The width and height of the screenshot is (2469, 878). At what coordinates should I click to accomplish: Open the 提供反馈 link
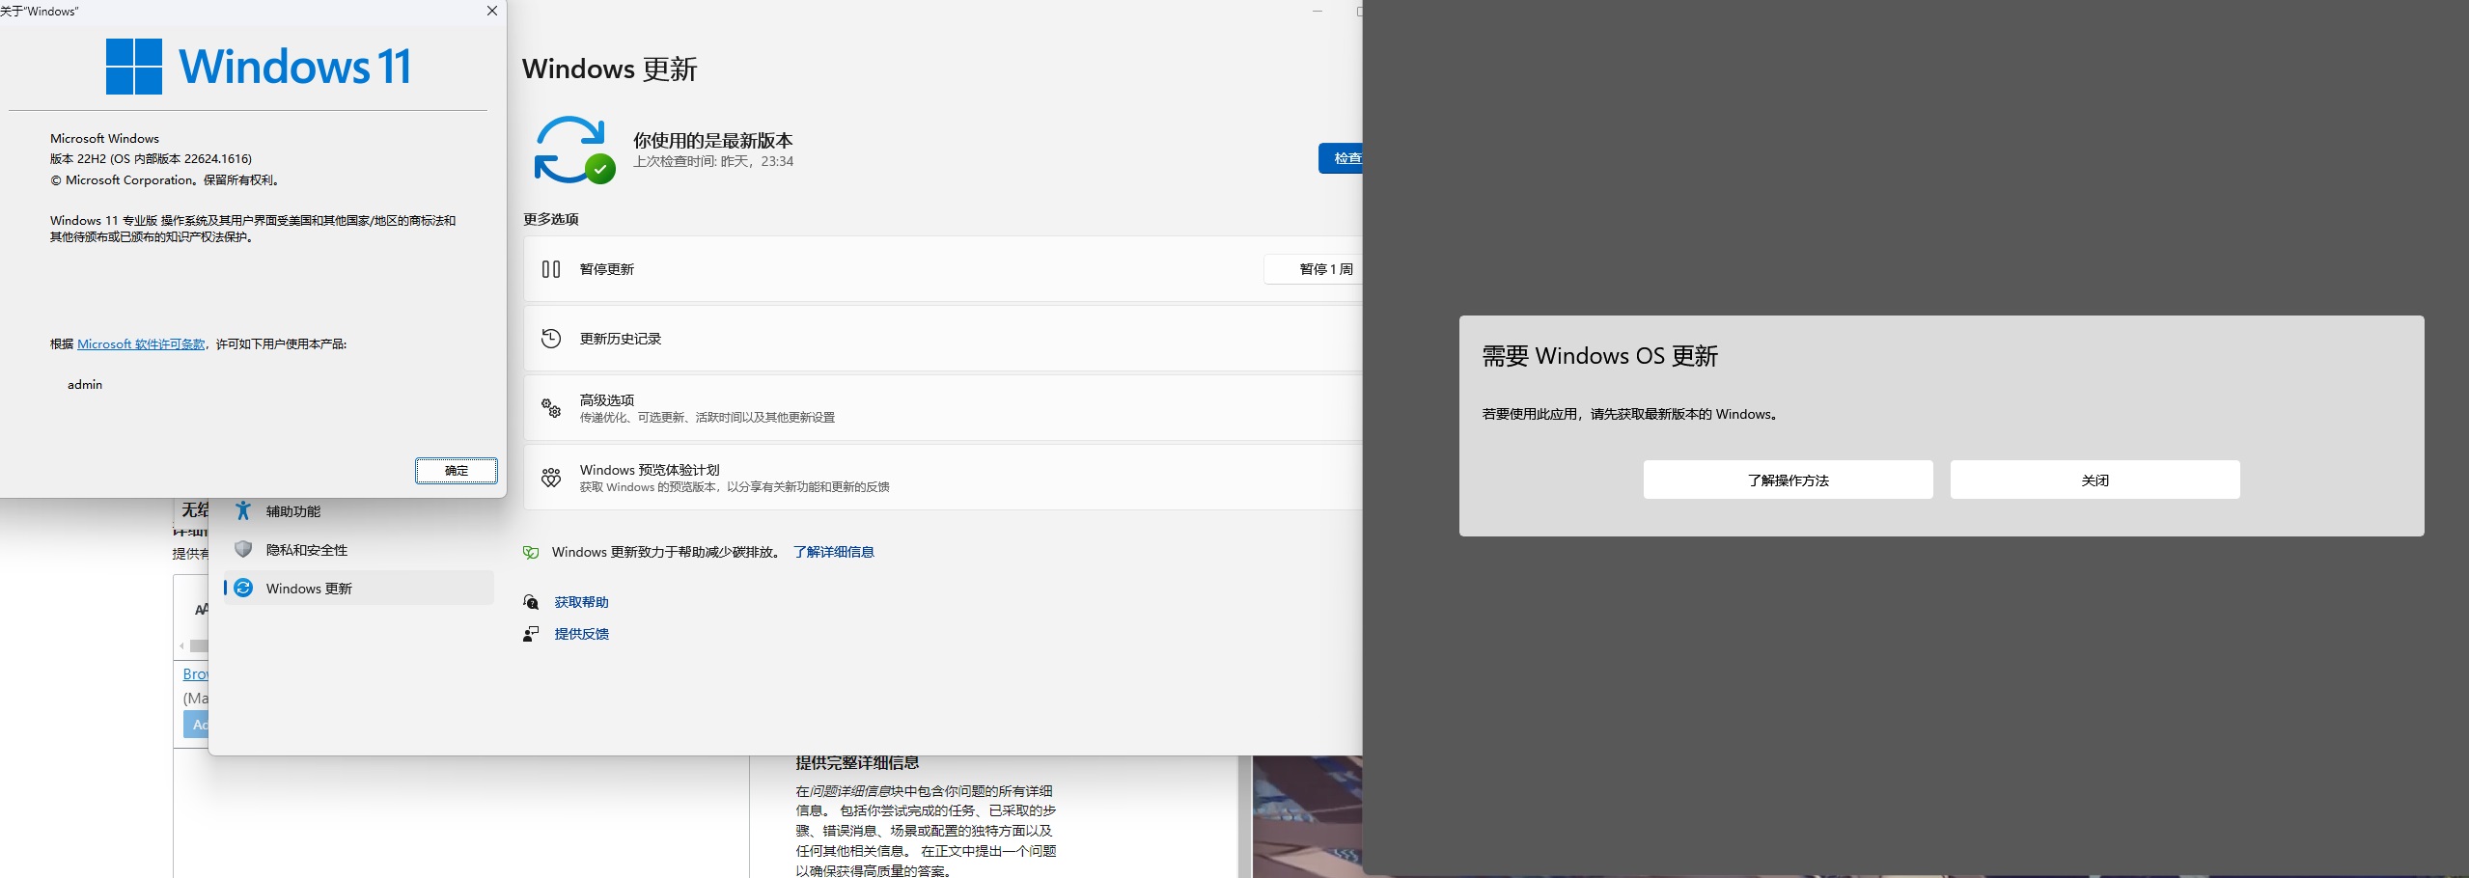581,634
